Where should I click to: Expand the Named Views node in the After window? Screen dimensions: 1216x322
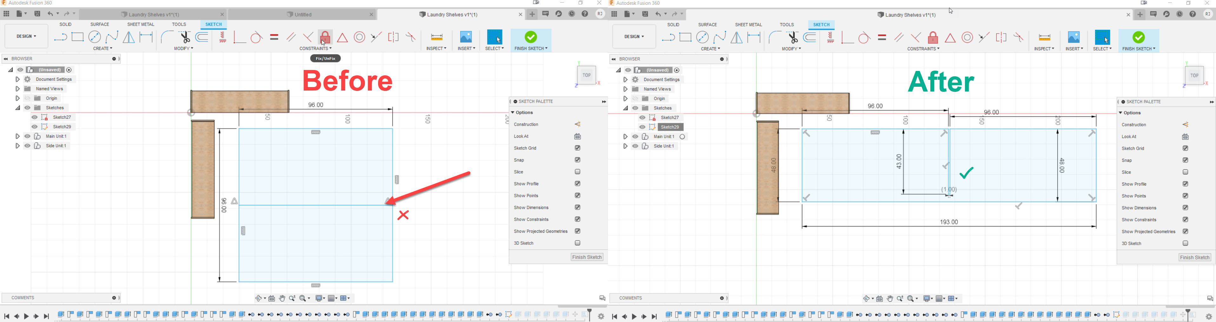625,89
